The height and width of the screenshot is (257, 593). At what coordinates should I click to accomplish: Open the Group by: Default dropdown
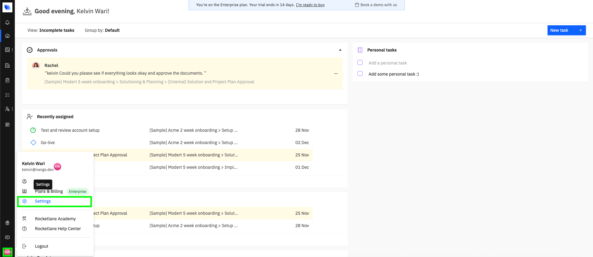point(102,30)
